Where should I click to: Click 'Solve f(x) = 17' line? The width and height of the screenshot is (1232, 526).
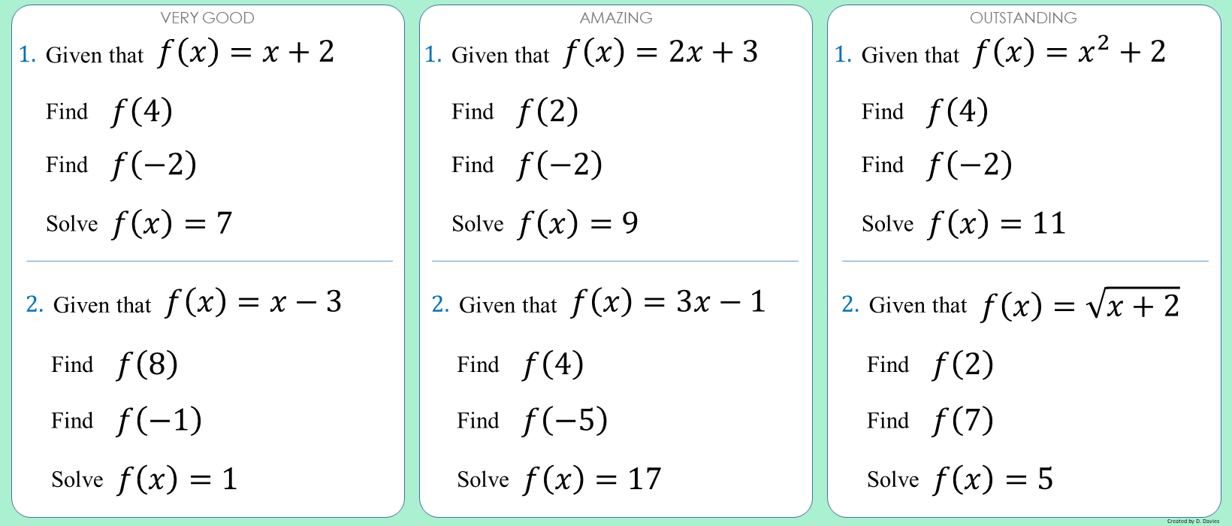coord(559,479)
